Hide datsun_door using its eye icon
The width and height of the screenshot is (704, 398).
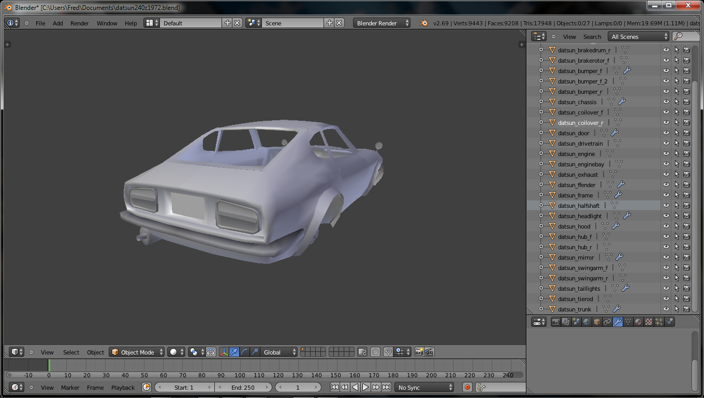(666, 133)
